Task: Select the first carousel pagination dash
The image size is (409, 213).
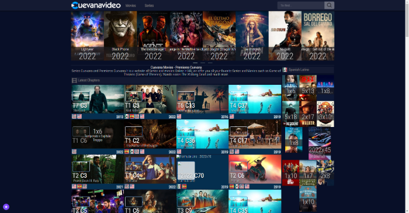Action: pyautogui.click(x=195, y=63)
